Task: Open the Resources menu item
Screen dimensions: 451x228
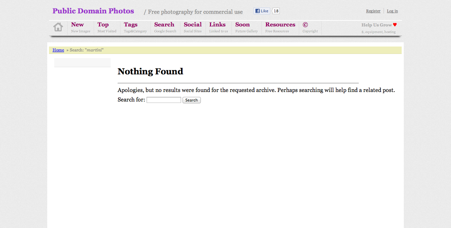Action: (280, 27)
